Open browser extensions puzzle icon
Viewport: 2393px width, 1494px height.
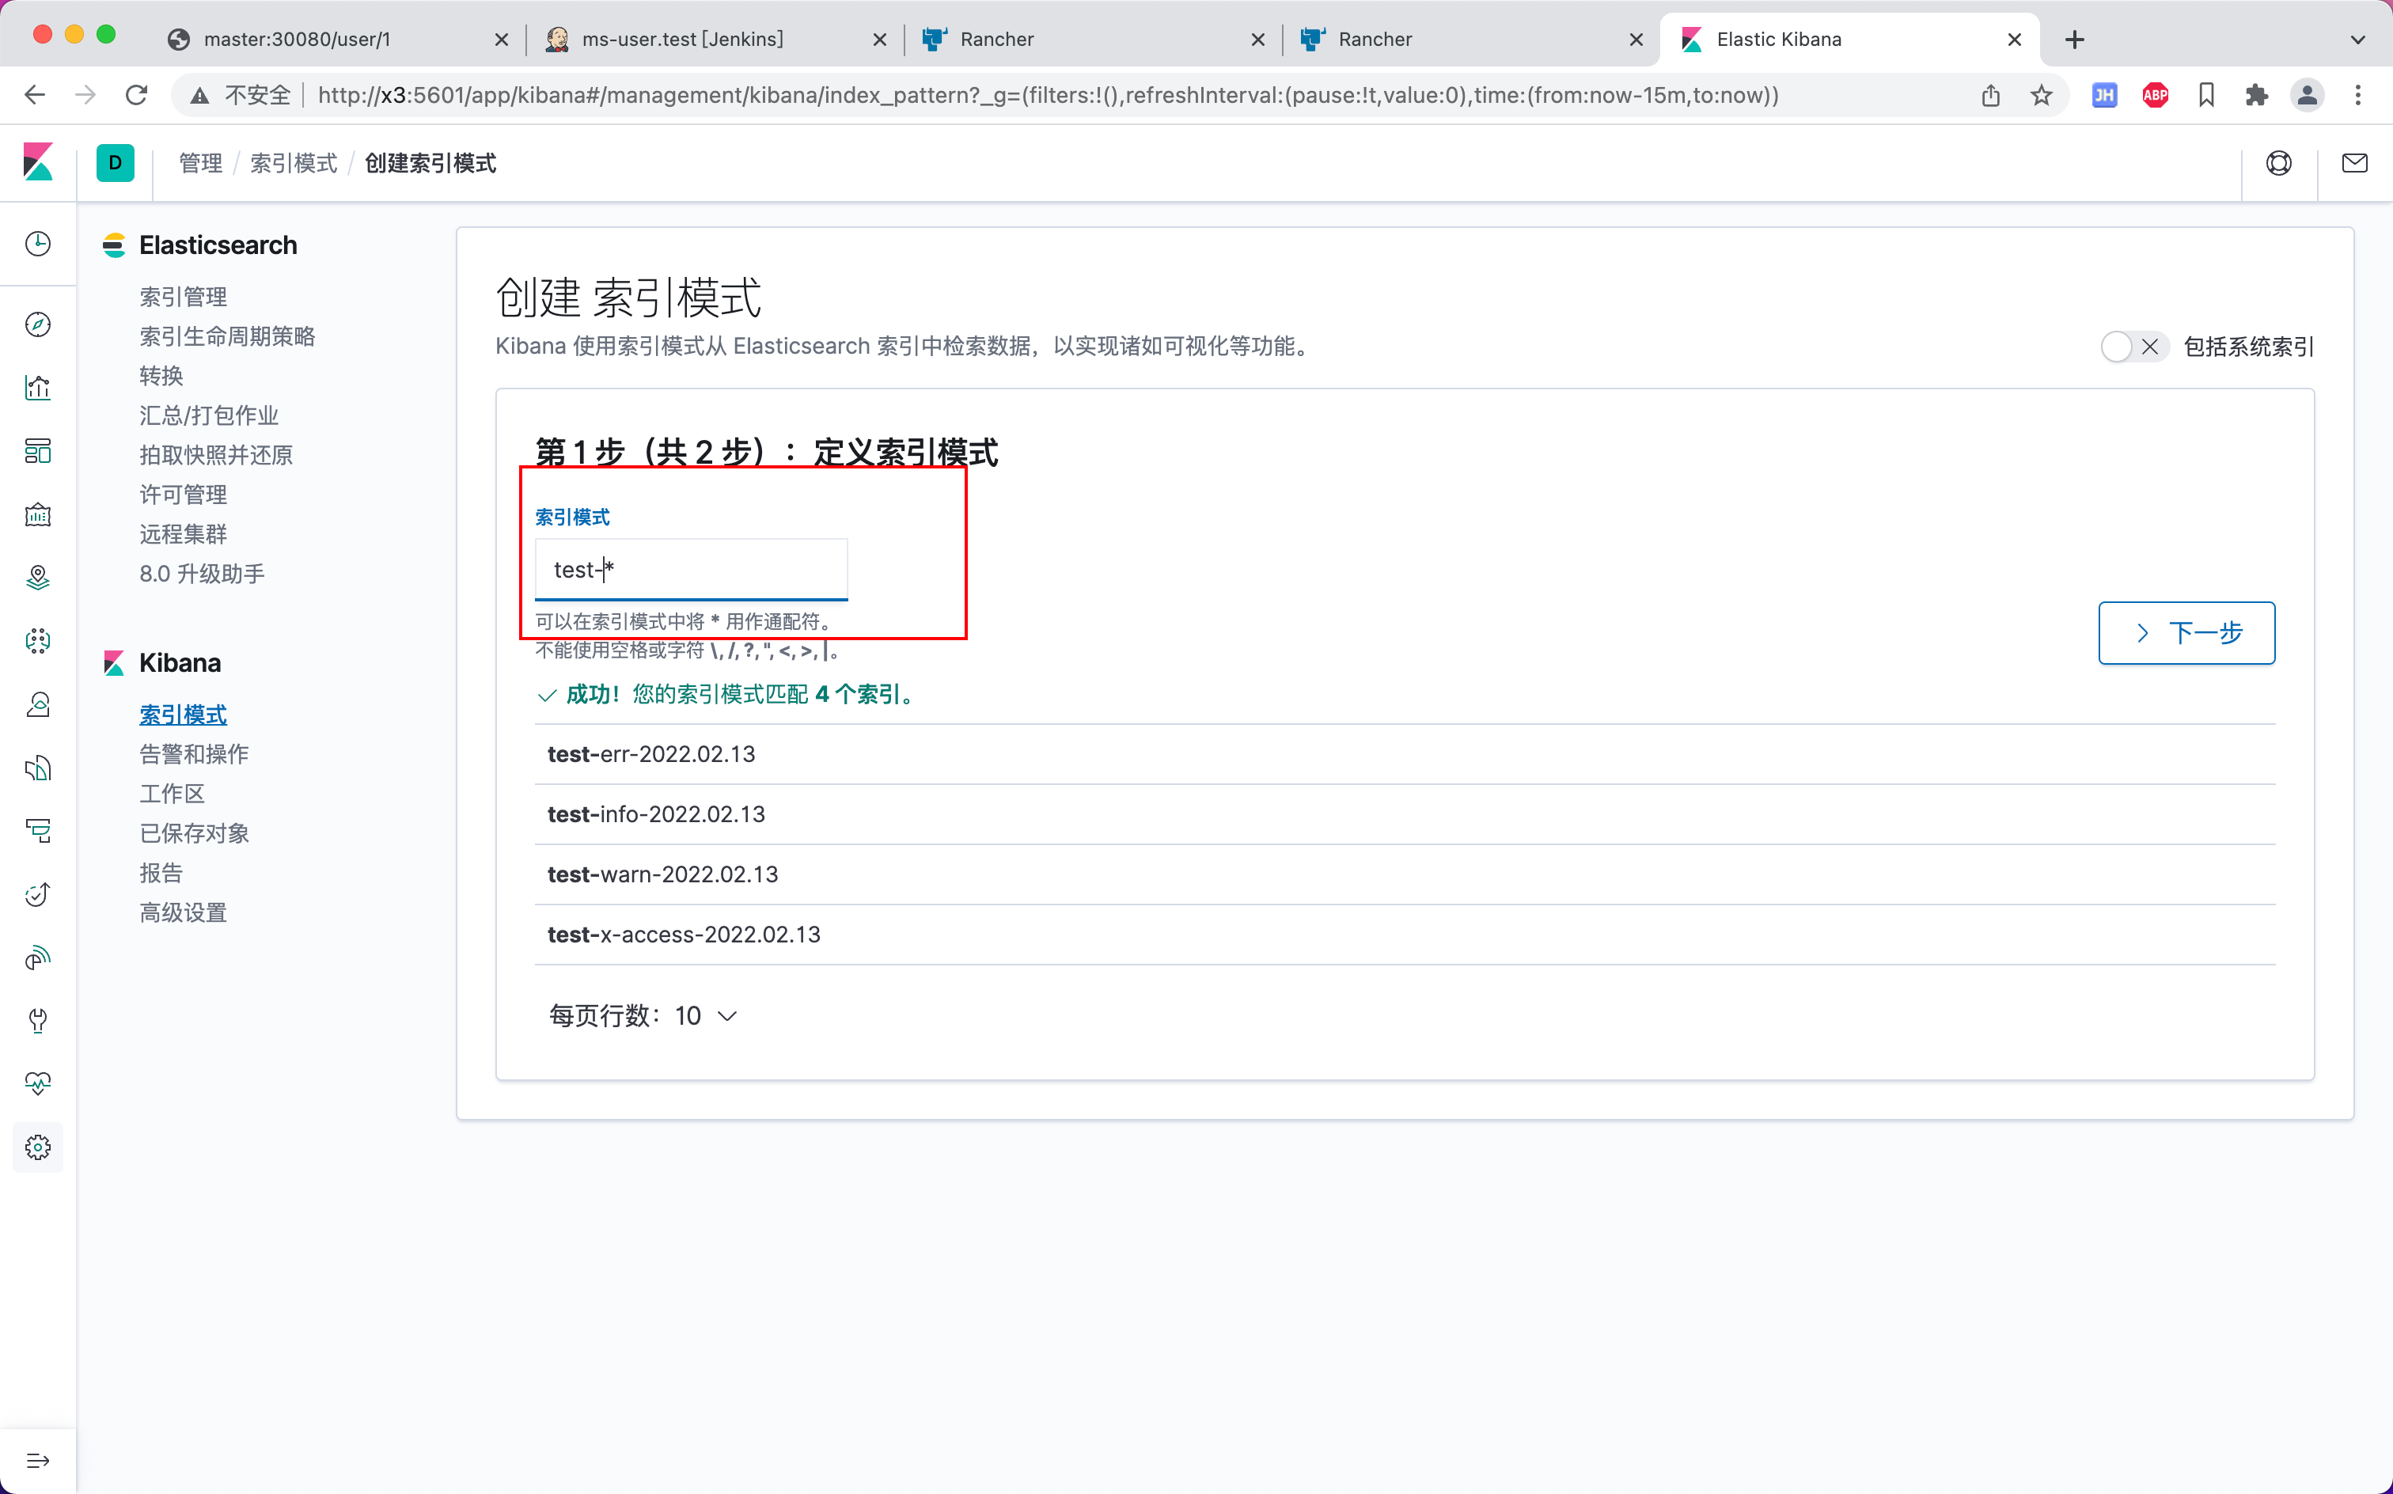[x=2257, y=95]
